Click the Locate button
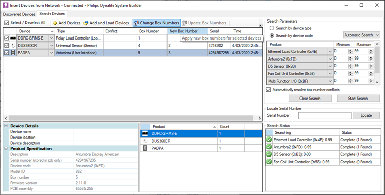385x195 pixels. tap(366, 115)
